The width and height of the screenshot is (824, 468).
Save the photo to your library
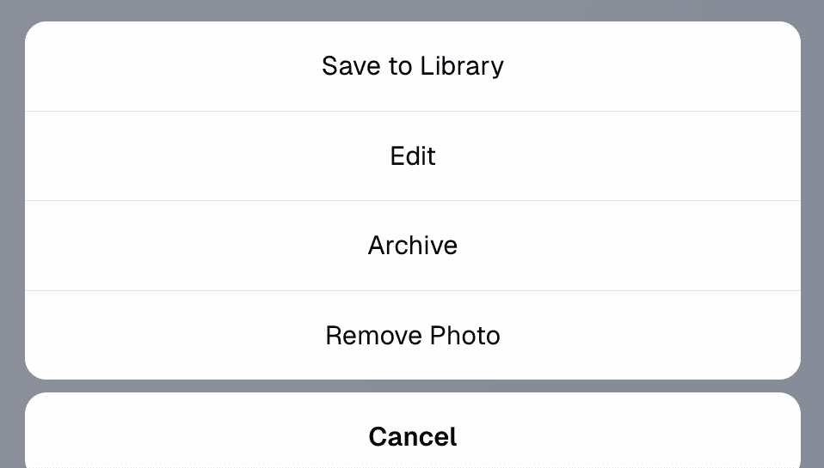pos(413,66)
